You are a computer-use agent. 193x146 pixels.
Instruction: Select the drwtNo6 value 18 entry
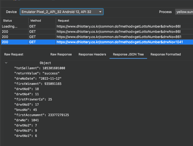26,89
